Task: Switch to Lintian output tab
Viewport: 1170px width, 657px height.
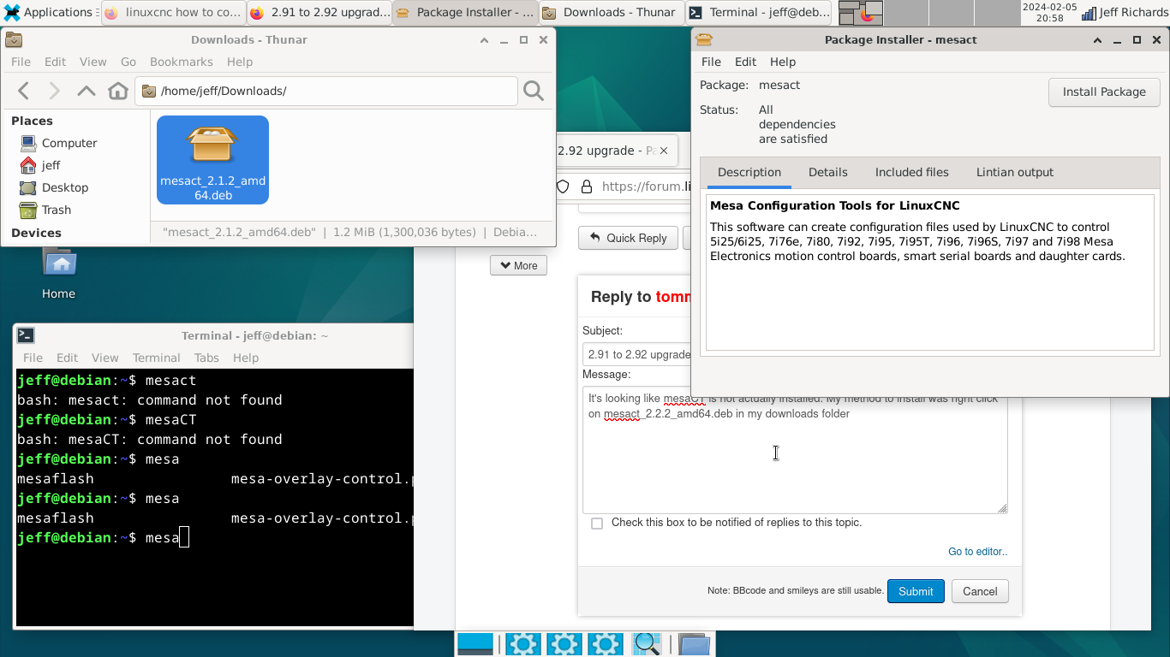Action: 1015,172
